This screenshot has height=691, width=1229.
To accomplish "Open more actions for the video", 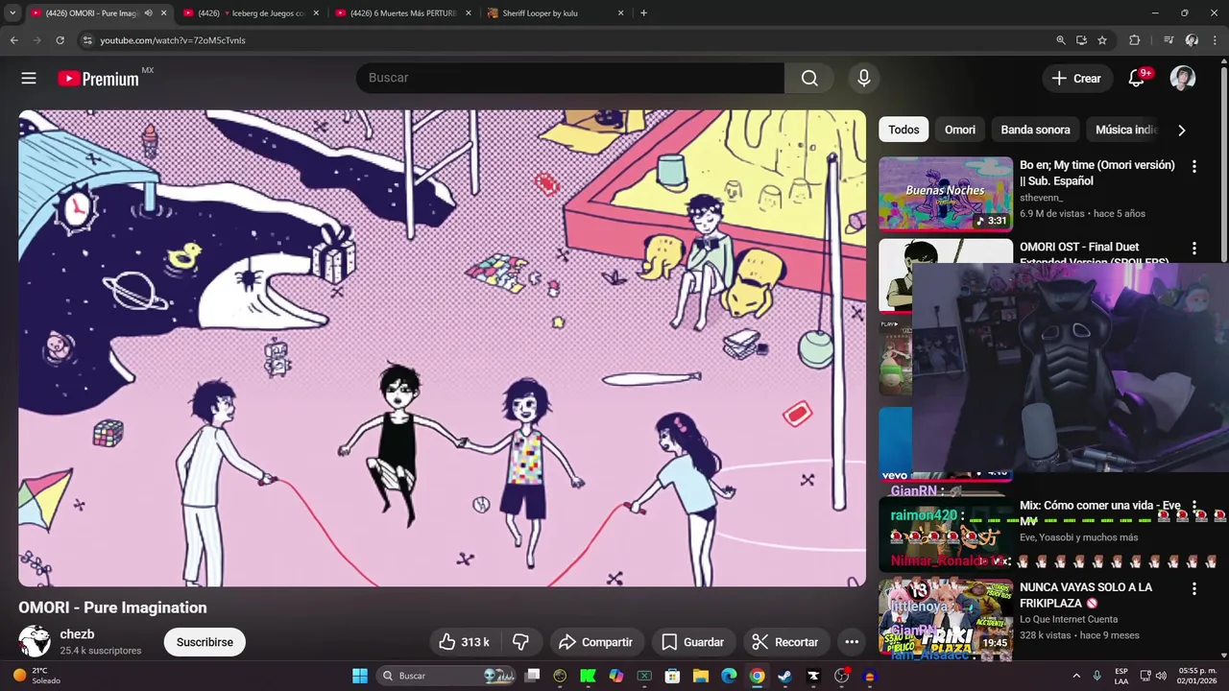I will point(852,642).
